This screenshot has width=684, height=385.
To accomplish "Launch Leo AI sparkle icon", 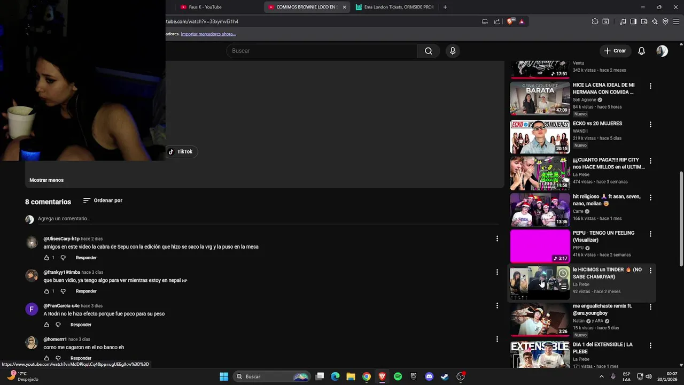I will point(655,21).
